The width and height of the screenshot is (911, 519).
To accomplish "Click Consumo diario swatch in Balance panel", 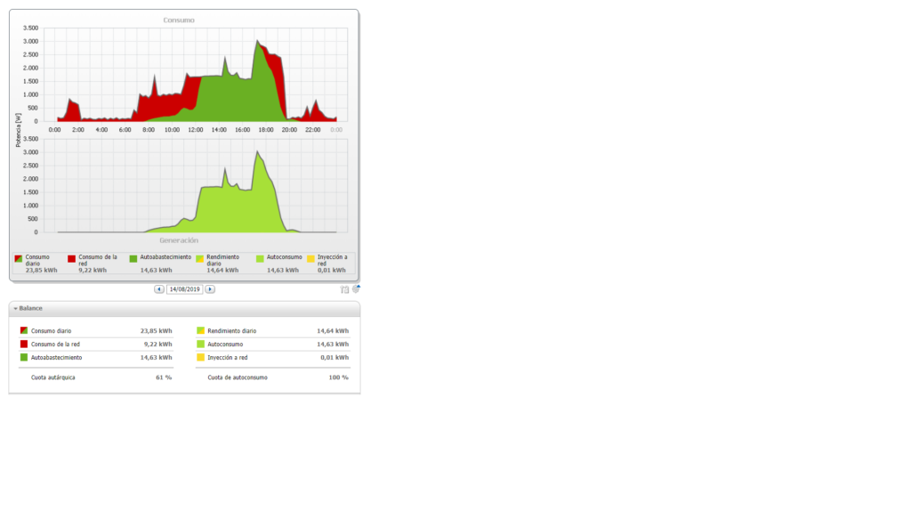I will (24, 330).
